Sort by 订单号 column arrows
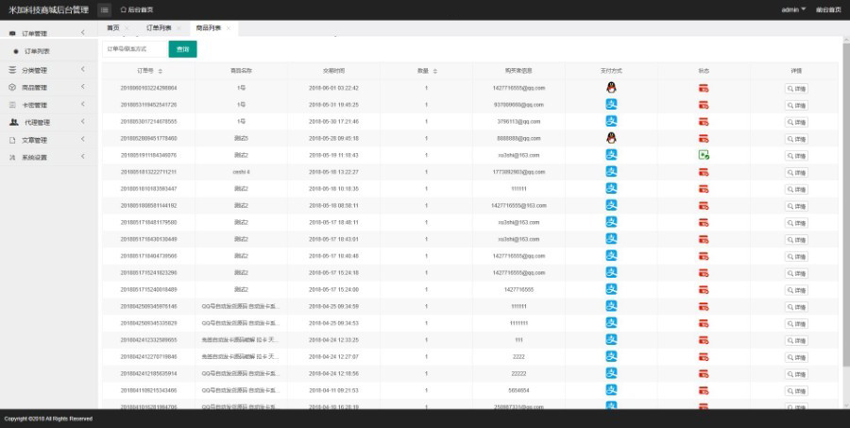Viewport: 850px width, 428px height. pyautogui.click(x=160, y=71)
